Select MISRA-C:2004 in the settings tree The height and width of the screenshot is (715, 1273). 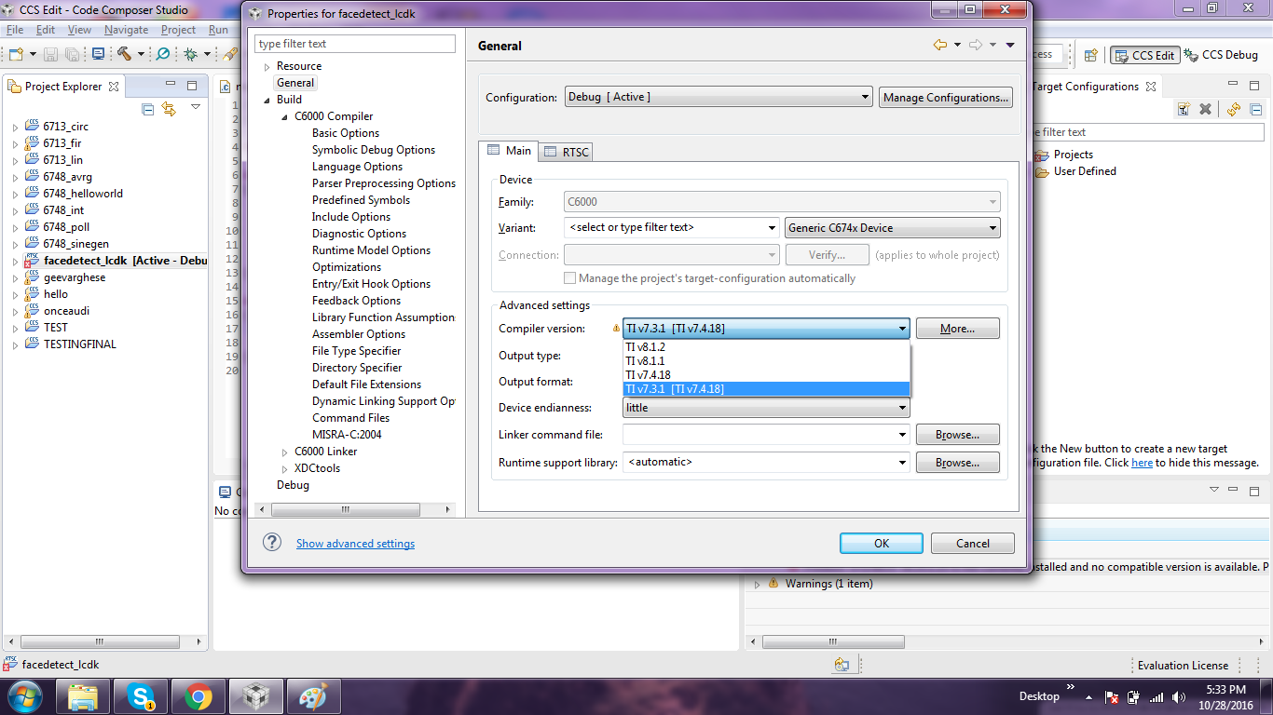pyautogui.click(x=347, y=435)
